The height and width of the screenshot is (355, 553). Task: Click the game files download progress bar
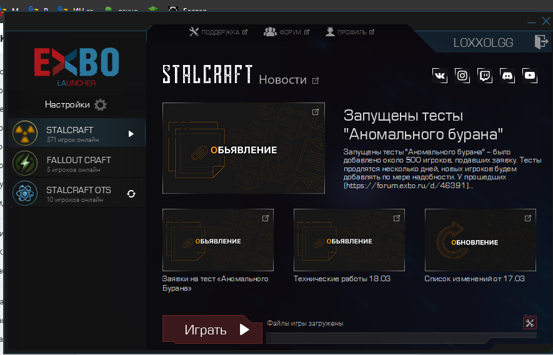coord(402,338)
